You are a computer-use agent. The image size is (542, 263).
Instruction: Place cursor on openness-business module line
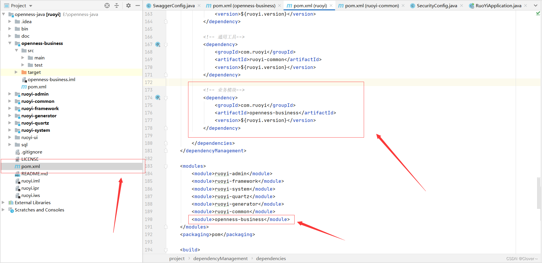pyautogui.click(x=240, y=219)
